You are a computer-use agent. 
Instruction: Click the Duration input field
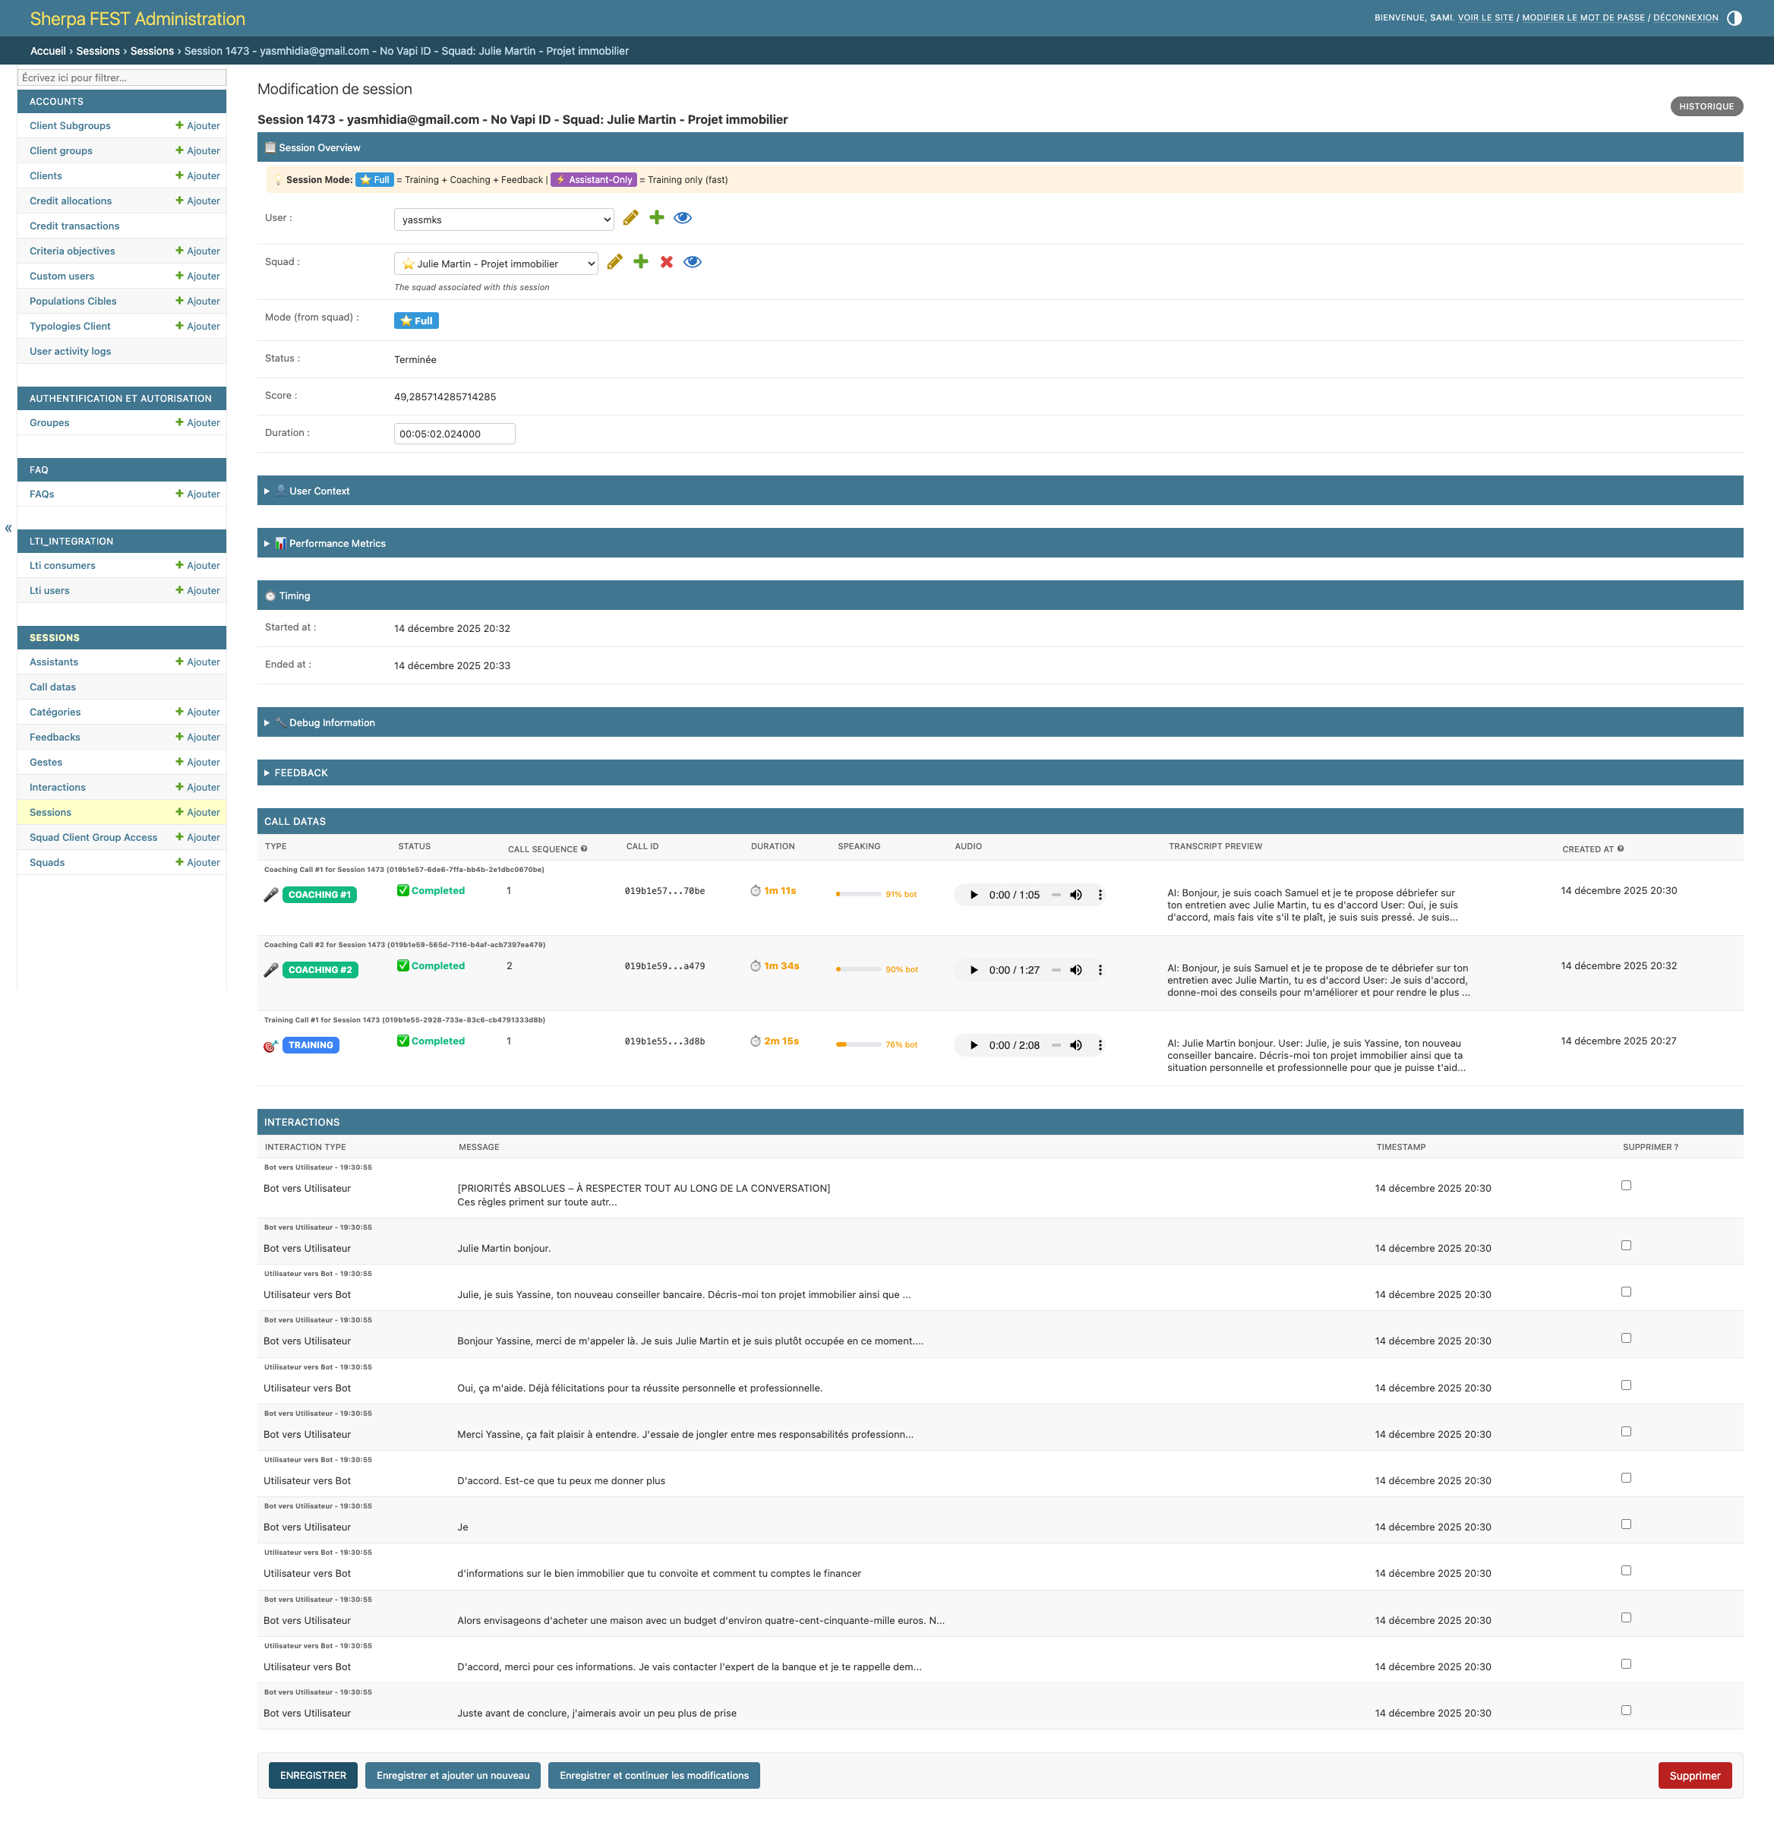(x=454, y=434)
